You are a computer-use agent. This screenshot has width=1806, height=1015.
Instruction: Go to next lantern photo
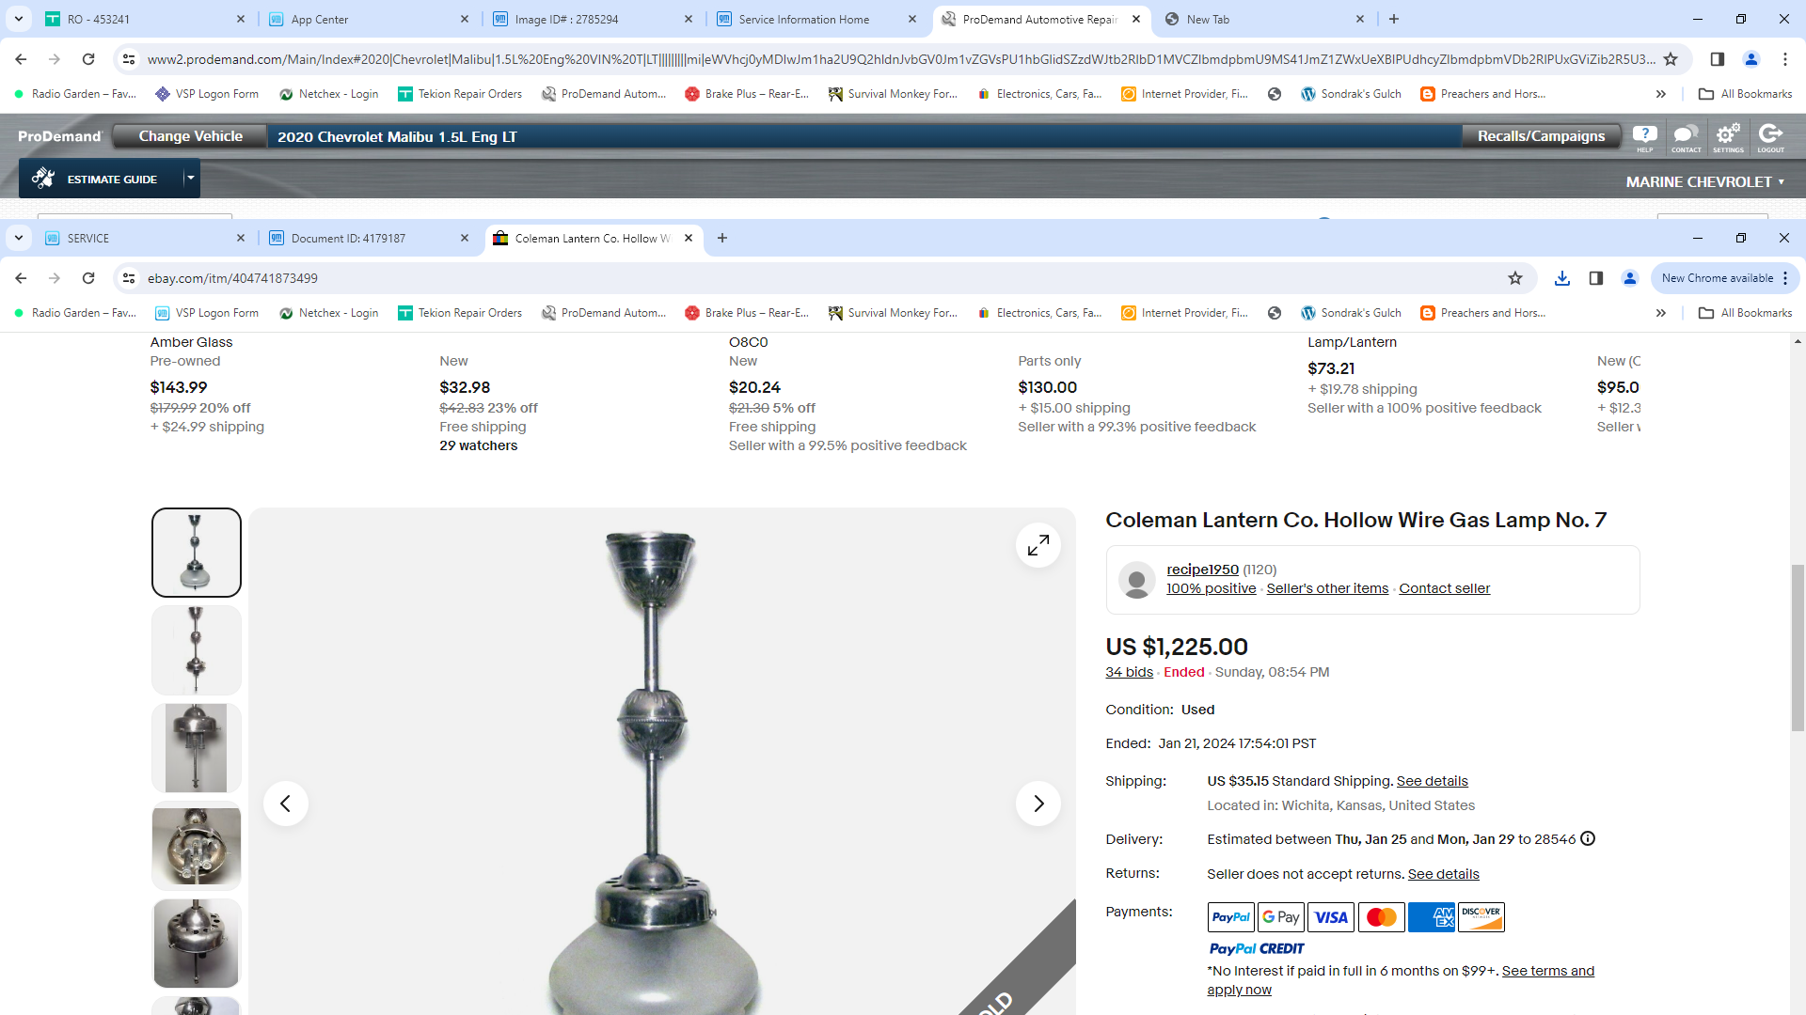point(1038,804)
